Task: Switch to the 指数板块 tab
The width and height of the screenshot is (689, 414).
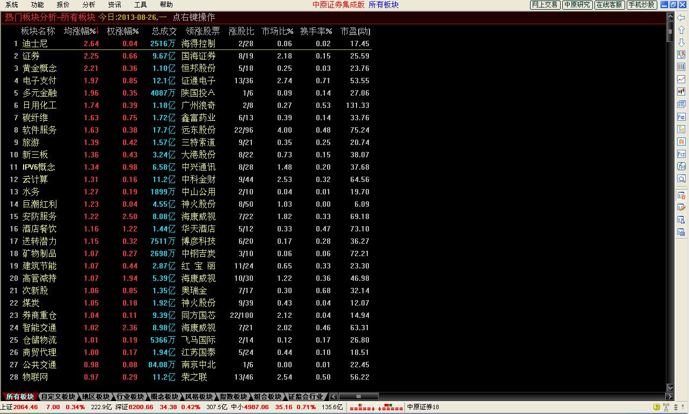Action: point(234,397)
